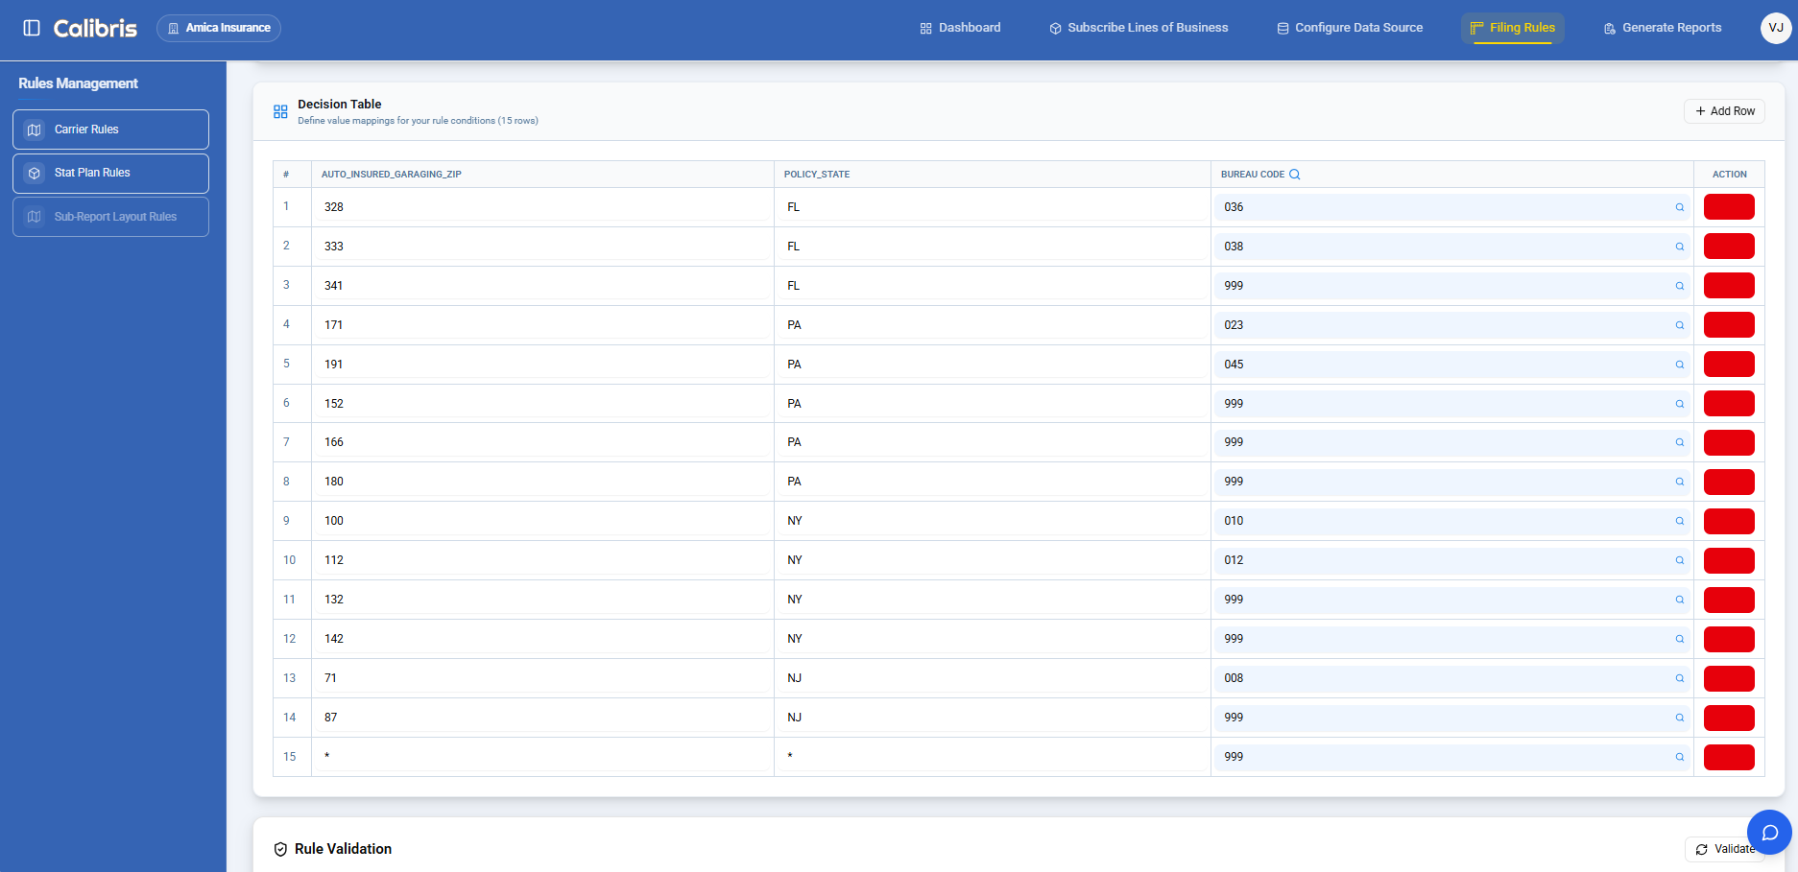Image resolution: width=1798 pixels, height=872 pixels.
Task: Switch to the Filing Rules tab
Action: point(1512,28)
